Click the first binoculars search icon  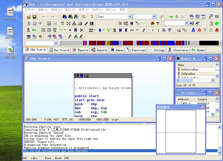(65, 17)
